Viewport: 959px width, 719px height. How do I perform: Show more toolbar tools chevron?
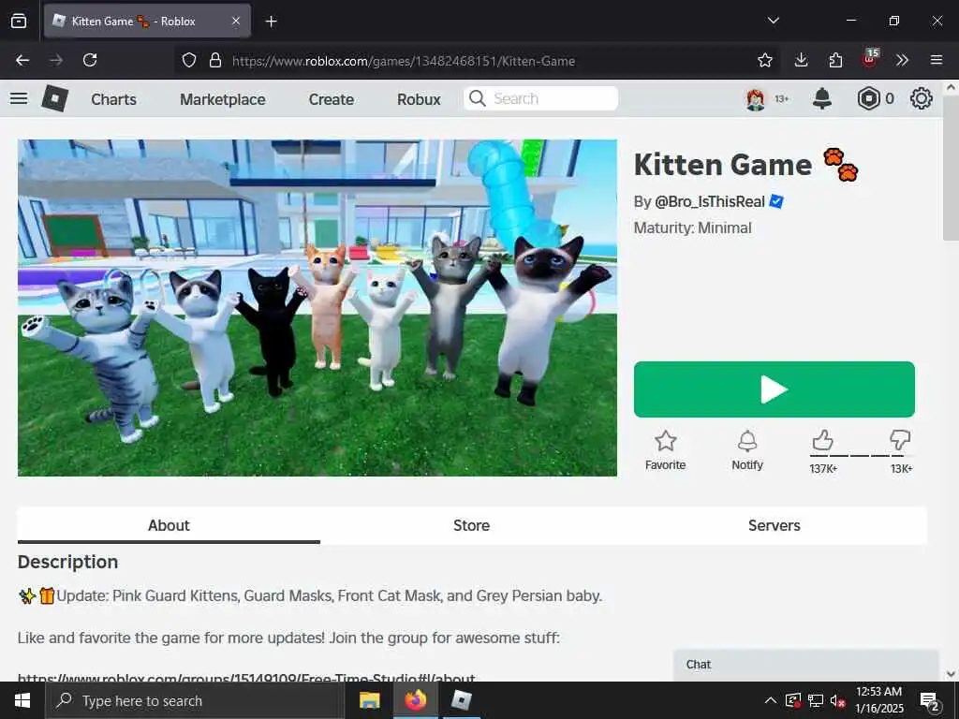tap(902, 60)
